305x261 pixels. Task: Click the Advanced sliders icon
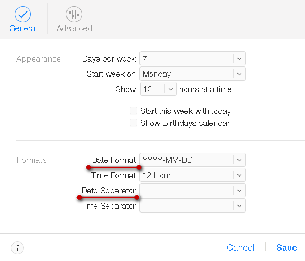point(74,14)
